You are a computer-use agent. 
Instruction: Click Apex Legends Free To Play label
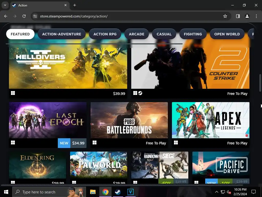tap(237, 143)
